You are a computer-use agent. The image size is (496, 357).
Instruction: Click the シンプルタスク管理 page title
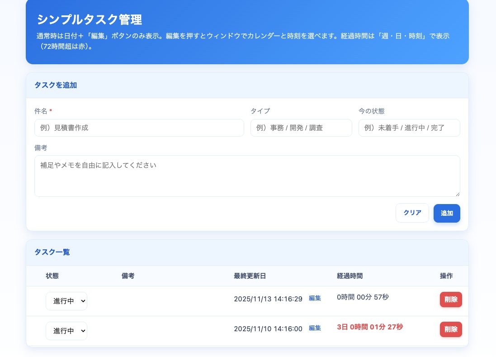(x=90, y=20)
